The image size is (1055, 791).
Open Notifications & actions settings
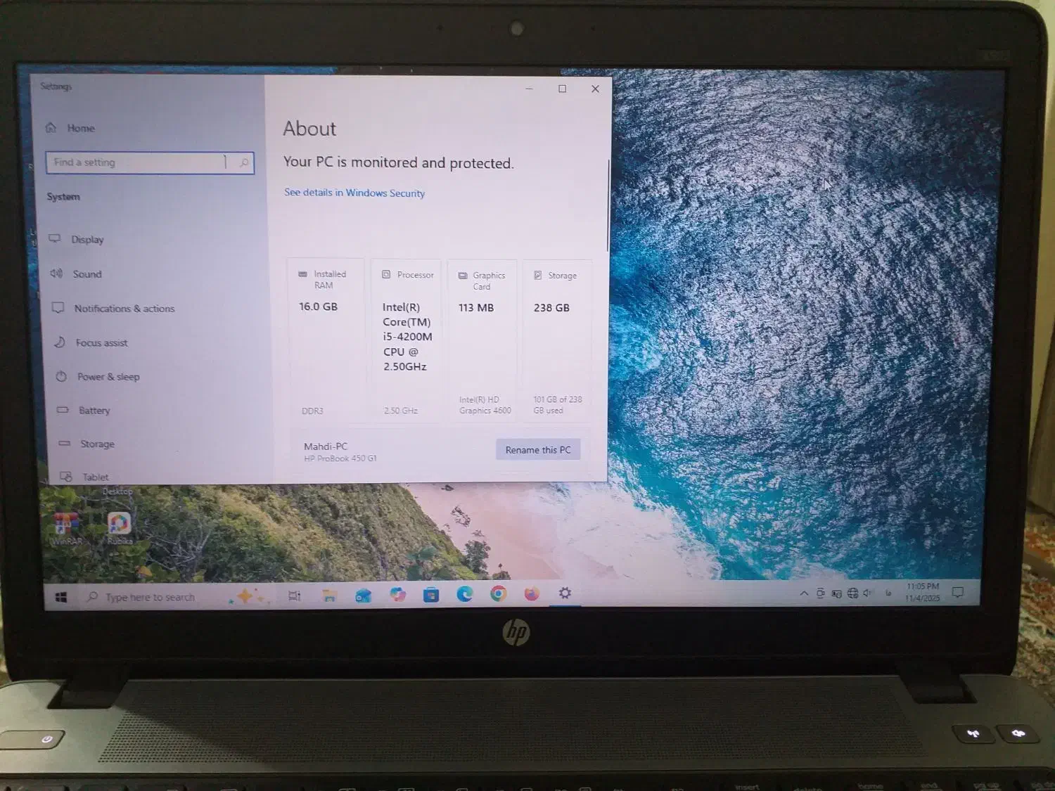(x=124, y=309)
